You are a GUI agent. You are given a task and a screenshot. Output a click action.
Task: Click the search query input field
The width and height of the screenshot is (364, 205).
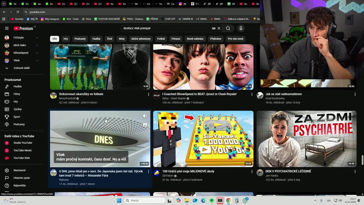coord(166,28)
